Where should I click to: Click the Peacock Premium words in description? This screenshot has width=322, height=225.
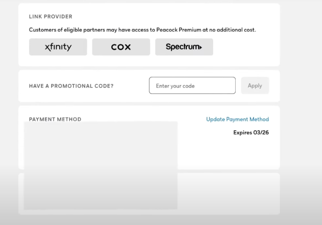pyautogui.click(x=179, y=30)
